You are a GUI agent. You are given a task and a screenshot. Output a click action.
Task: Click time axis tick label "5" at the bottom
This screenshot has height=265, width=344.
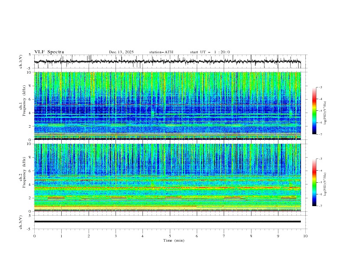coord(170,236)
